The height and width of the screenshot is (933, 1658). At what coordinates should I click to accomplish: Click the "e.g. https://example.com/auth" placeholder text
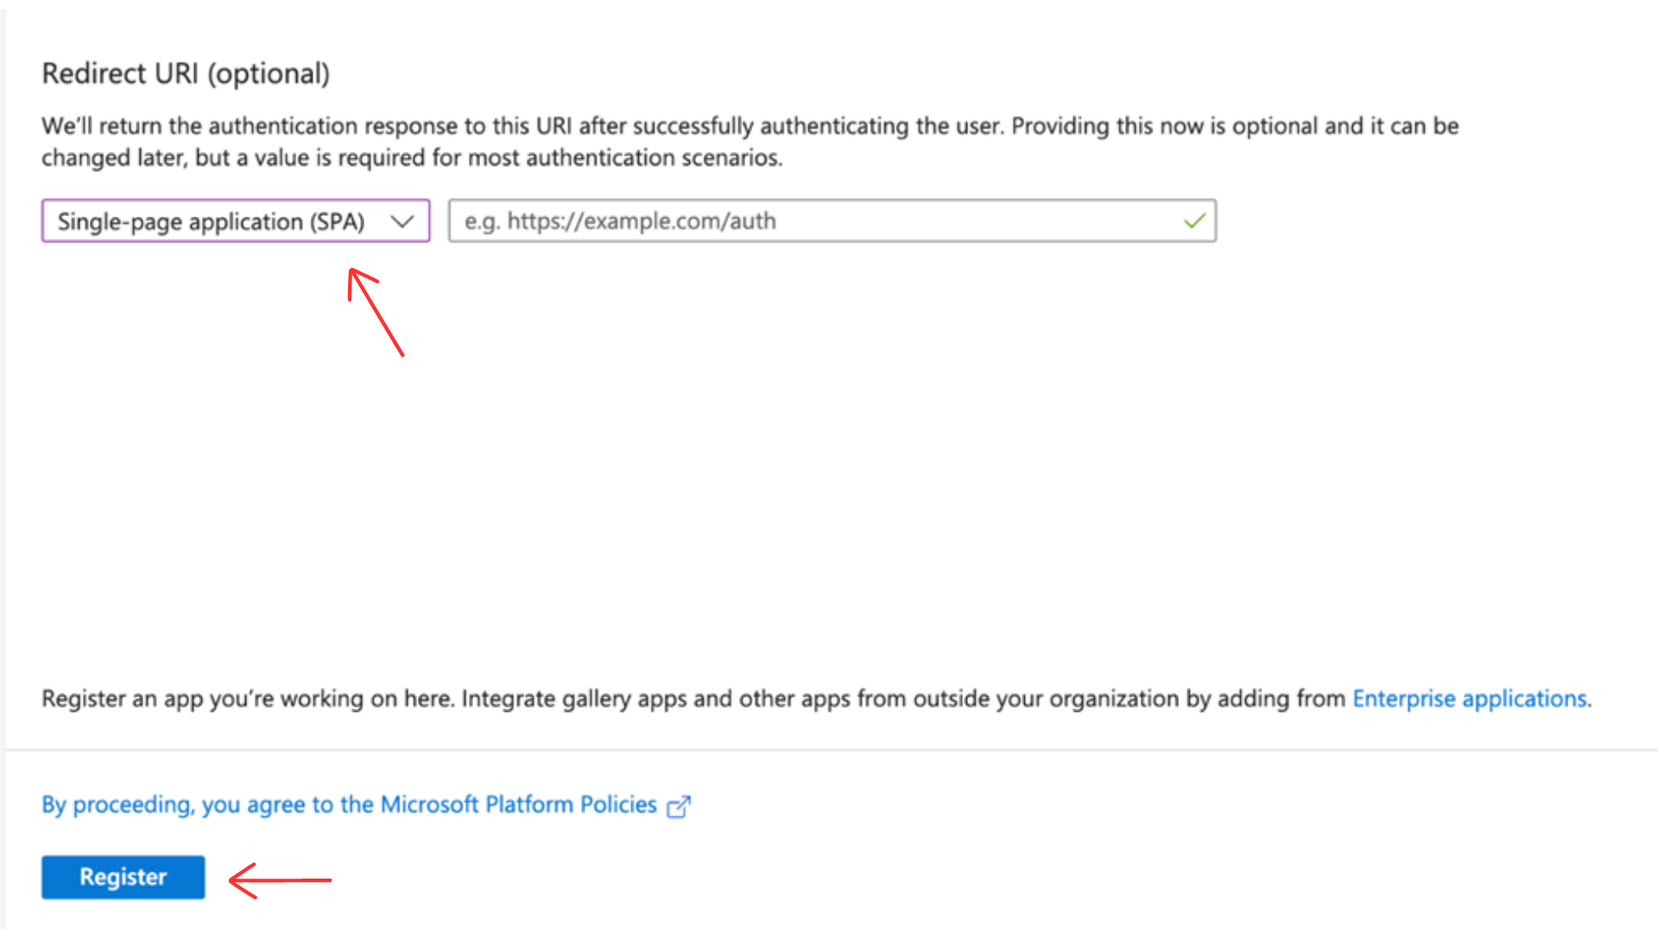[620, 221]
